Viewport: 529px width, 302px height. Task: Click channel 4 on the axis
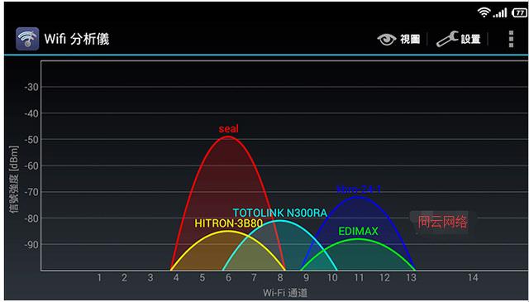point(176,278)
